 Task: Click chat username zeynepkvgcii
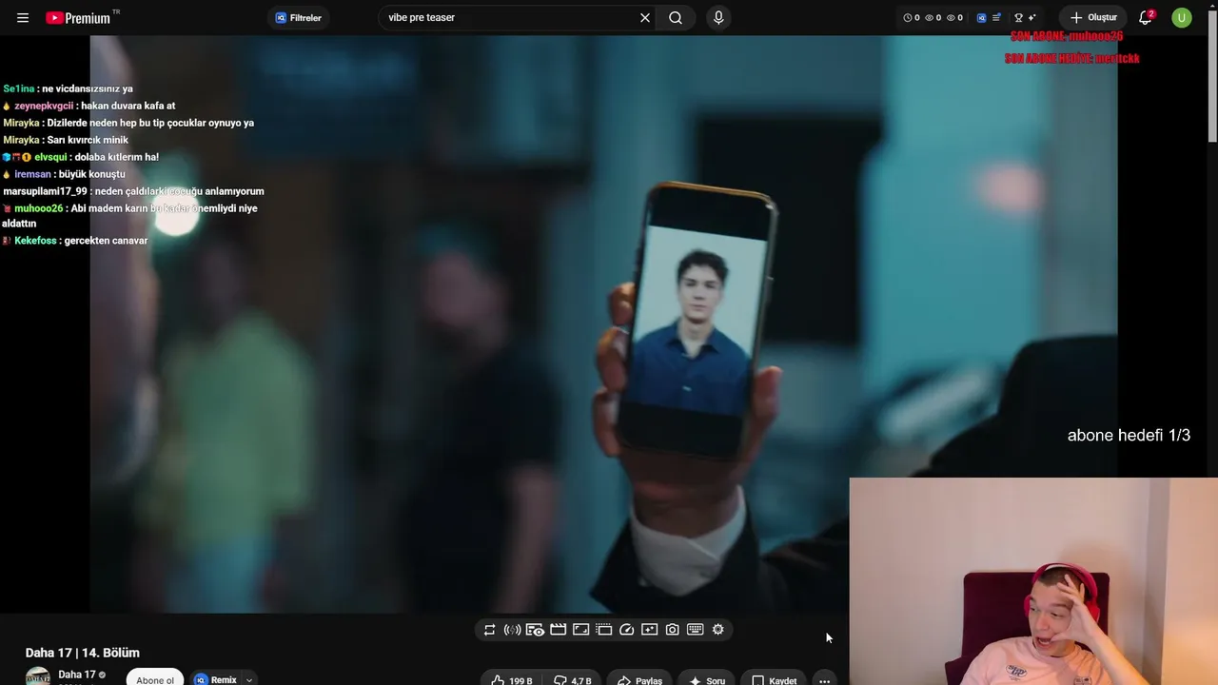pos(44,106)
